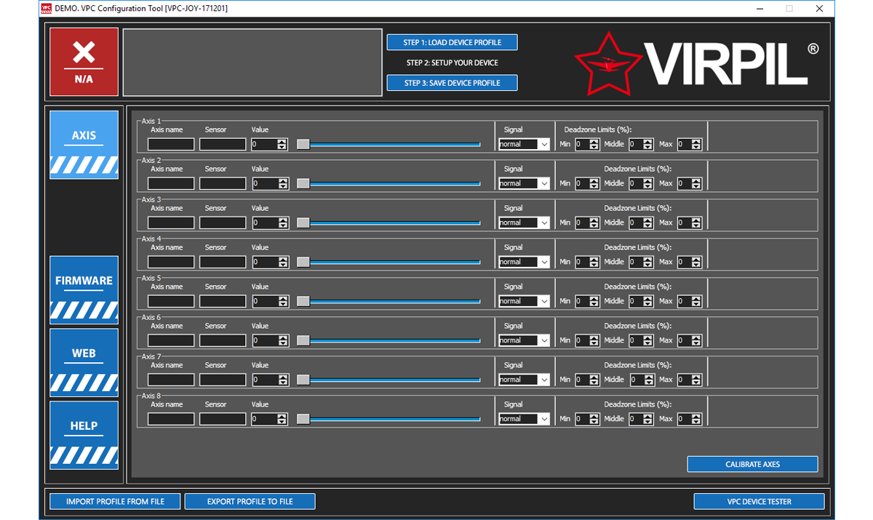Open Axis 2 Signal dropdown
Screen dimensions: 873x520
click(524, 183)
